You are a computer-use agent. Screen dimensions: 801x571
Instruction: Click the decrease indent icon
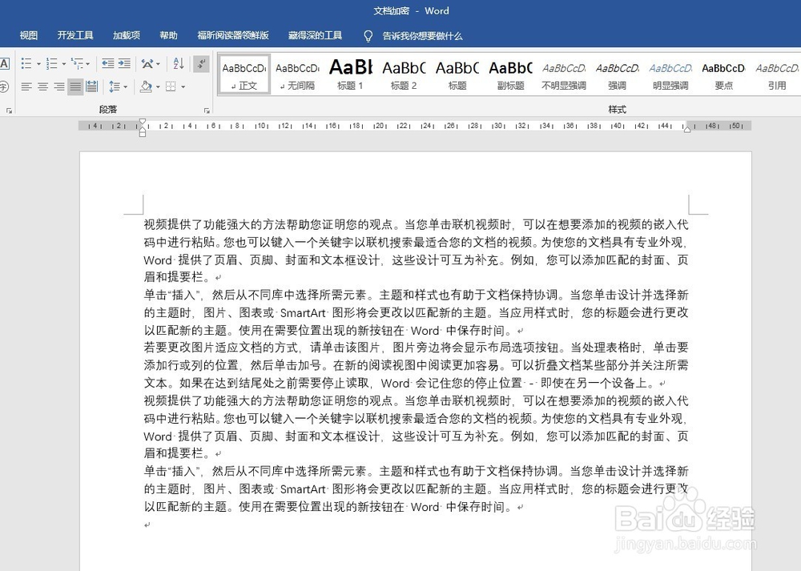[107, 62]
